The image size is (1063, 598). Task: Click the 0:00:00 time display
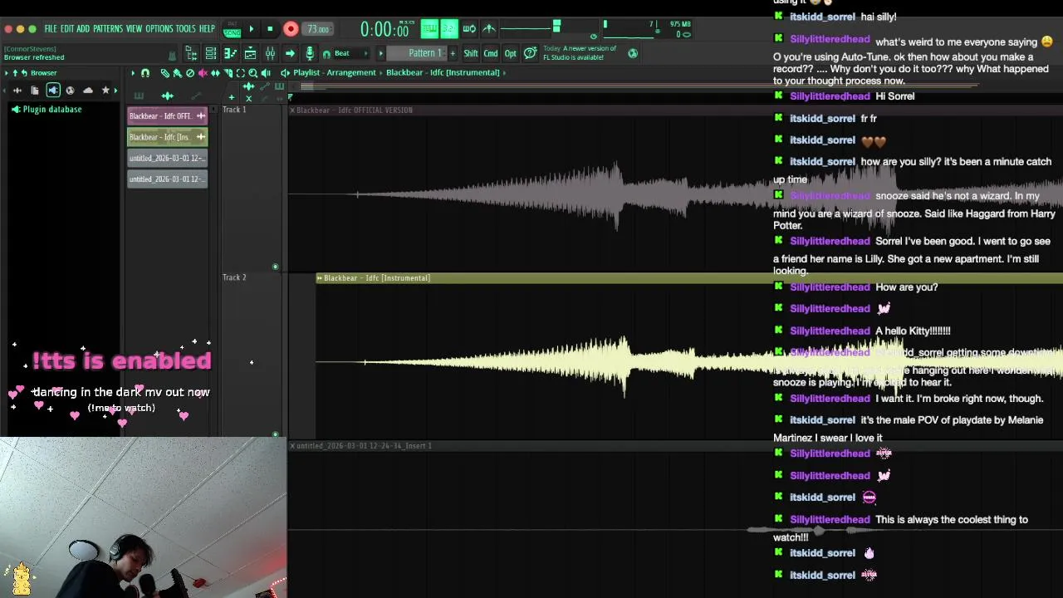pos(385,29)
